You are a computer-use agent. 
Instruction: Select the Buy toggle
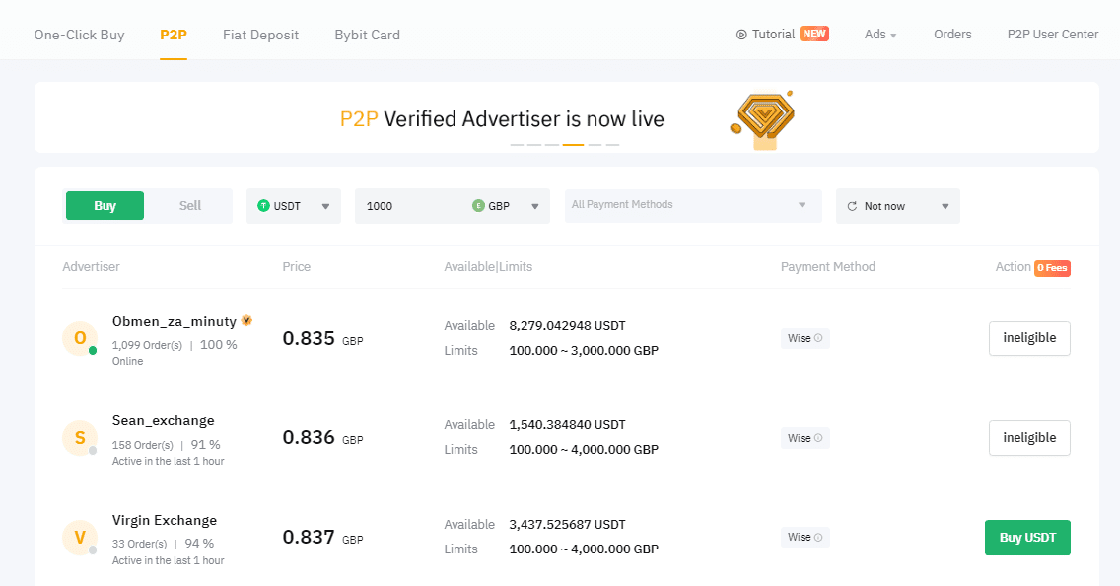[105, 206]
